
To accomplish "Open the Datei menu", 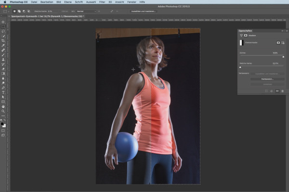I will tap(34, 2).
